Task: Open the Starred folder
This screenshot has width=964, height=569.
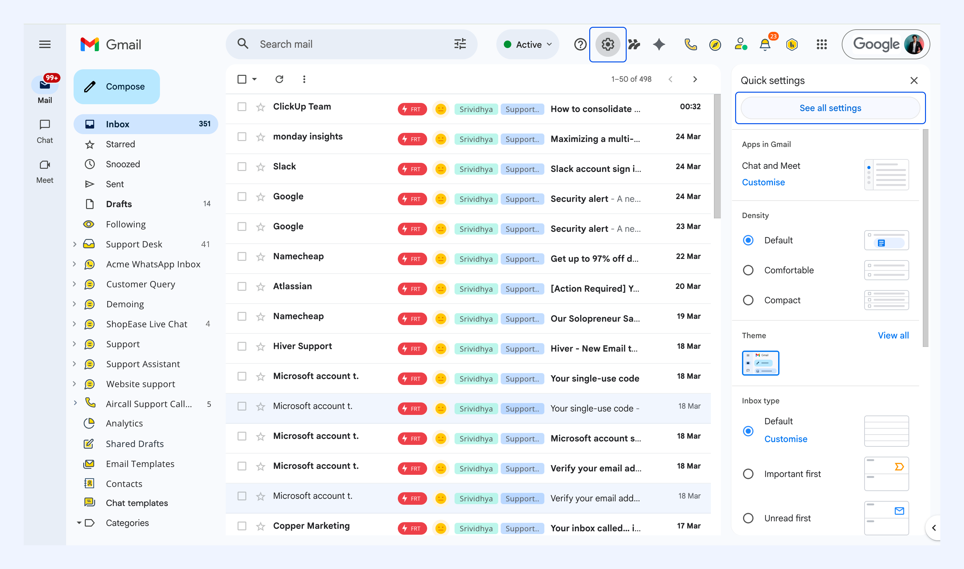Action: pos(146,144)
